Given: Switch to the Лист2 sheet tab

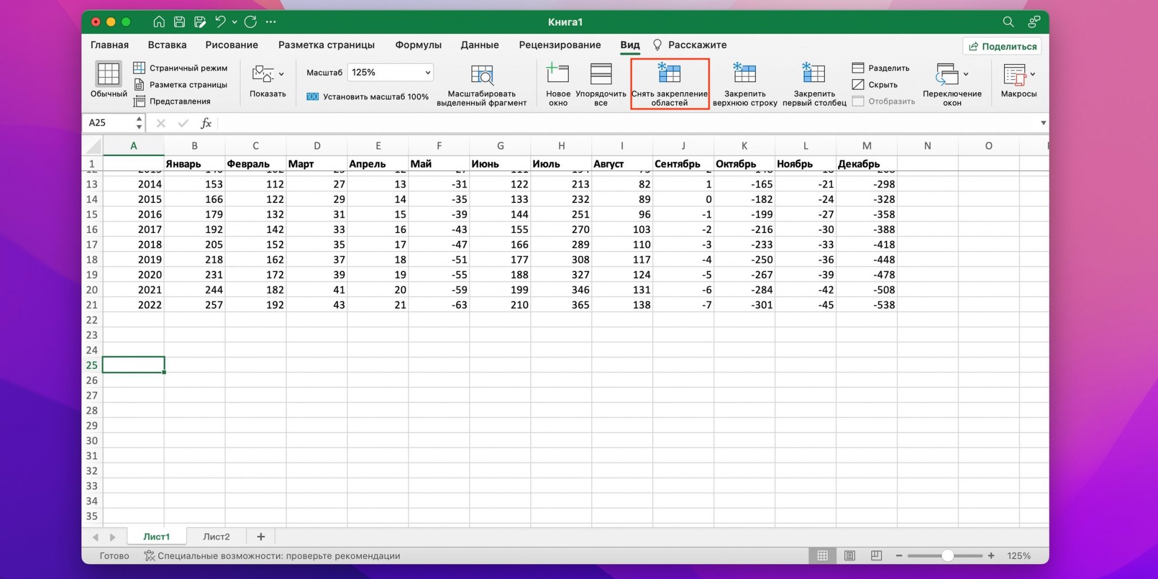Looking at the screenshot, I should click(x=216, y=537).
